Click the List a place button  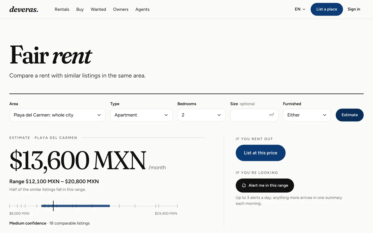click(327, 9)
